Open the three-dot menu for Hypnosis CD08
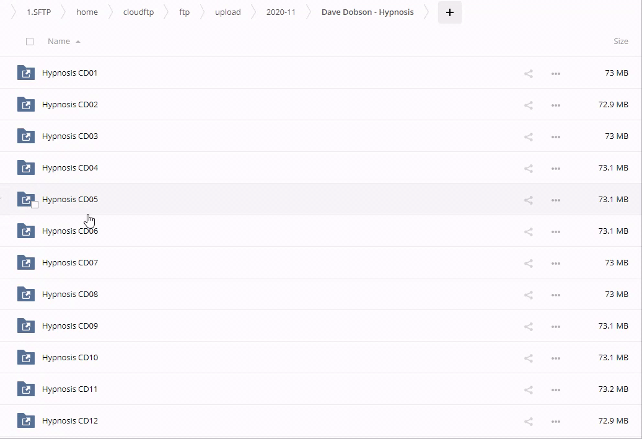The width and height of the screenshot is (642, 439). 555,295
